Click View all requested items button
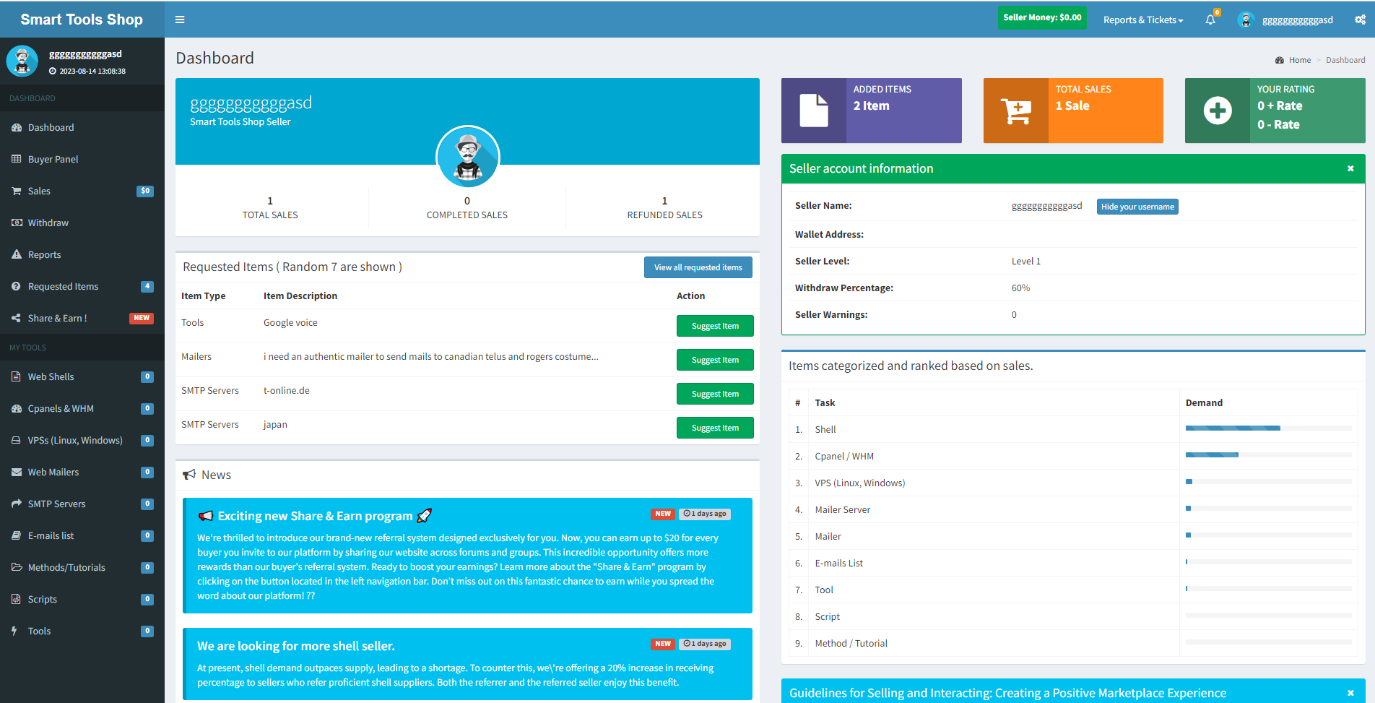 tap(698, 267)
